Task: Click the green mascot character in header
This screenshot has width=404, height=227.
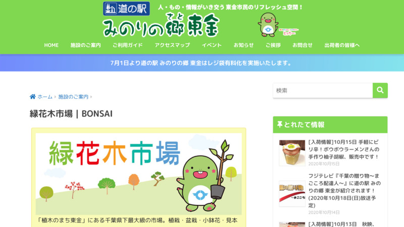Action: pos(268,25)
